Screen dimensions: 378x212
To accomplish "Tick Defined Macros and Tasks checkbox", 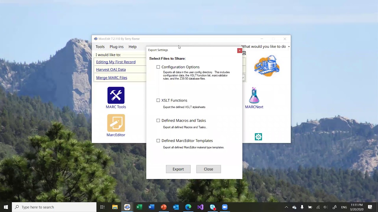I will 158,120.
